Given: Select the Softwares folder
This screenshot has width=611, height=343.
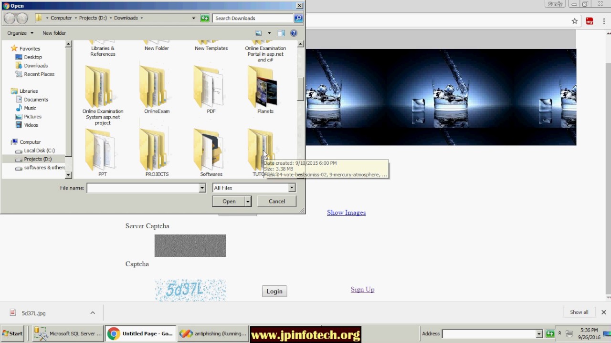Looking at the screenshot, I should click(211, 153).
